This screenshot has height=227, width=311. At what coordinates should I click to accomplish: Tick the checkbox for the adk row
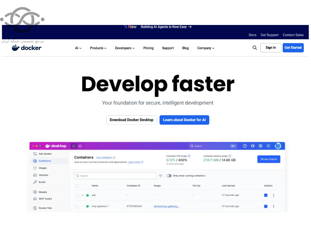[x=77, y=195]
